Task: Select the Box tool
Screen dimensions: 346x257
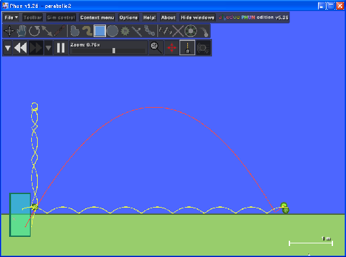Action: pyautogui.click(x=100, y=31)
